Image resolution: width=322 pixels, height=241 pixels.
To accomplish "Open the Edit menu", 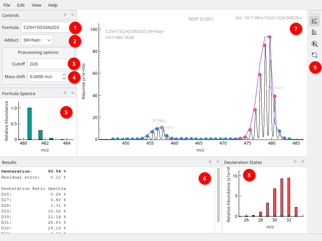I will [21, 5].
